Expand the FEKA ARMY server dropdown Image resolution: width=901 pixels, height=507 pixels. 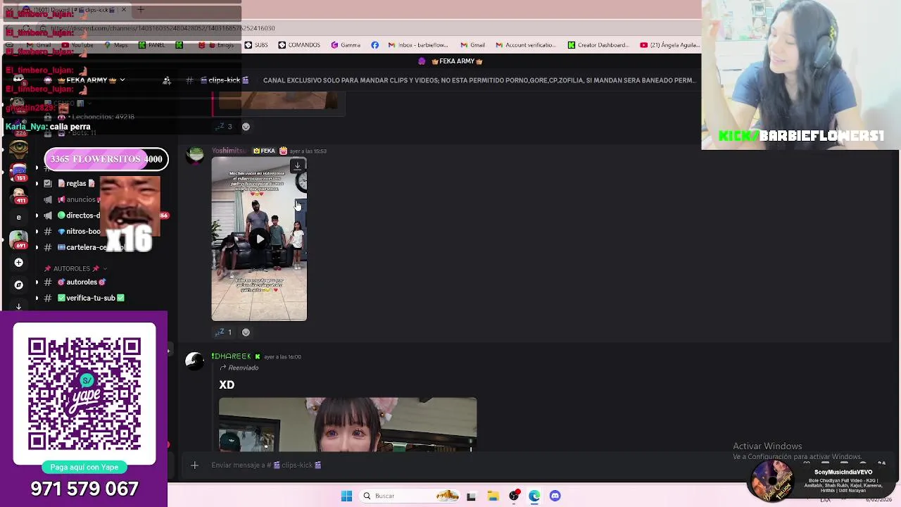pos(86,80)
